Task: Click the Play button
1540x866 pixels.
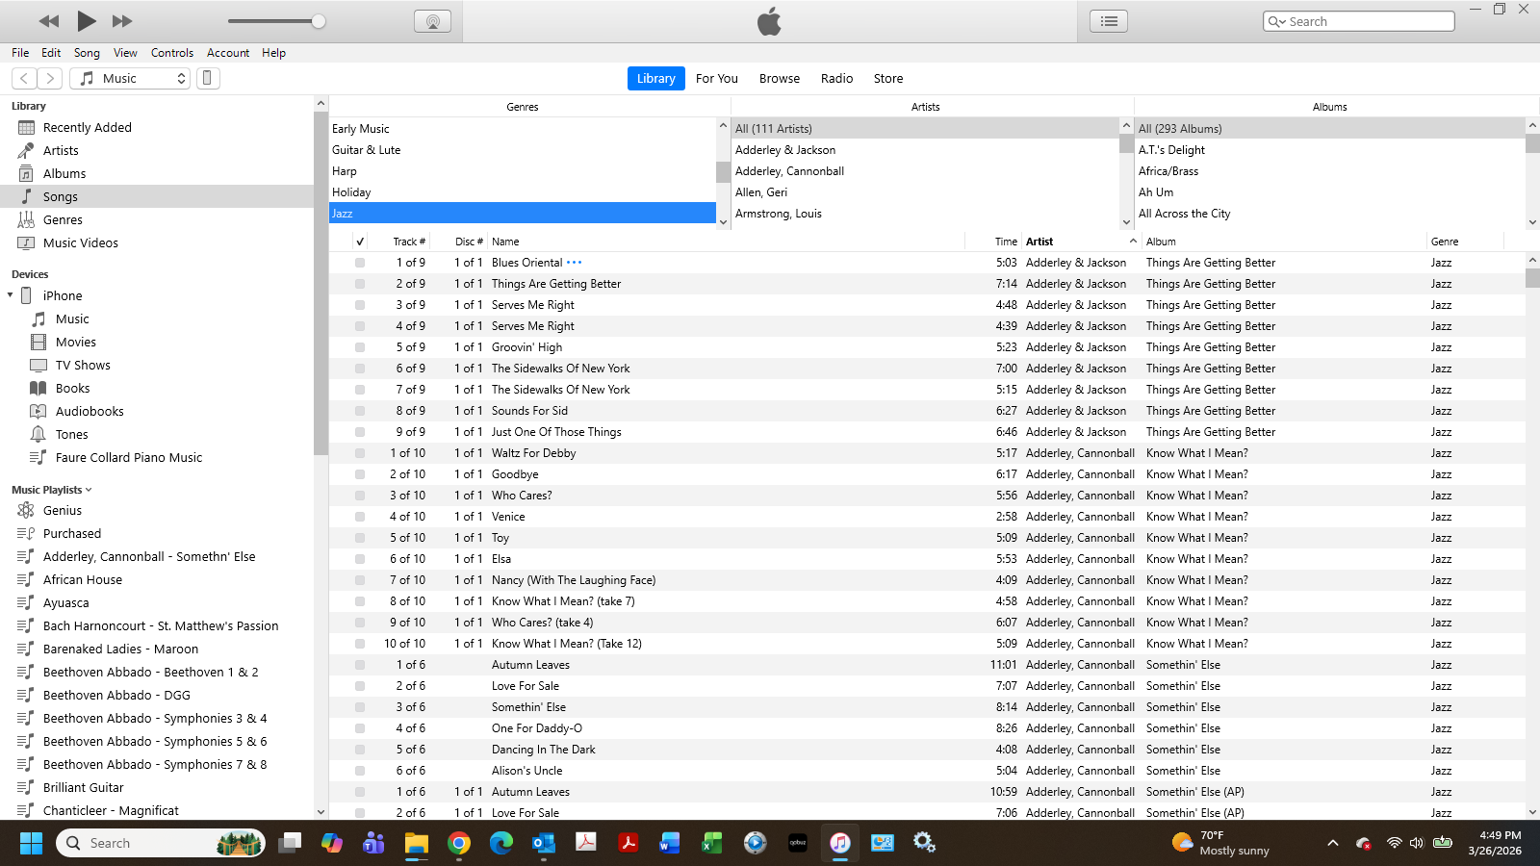Action: point(86,20)
